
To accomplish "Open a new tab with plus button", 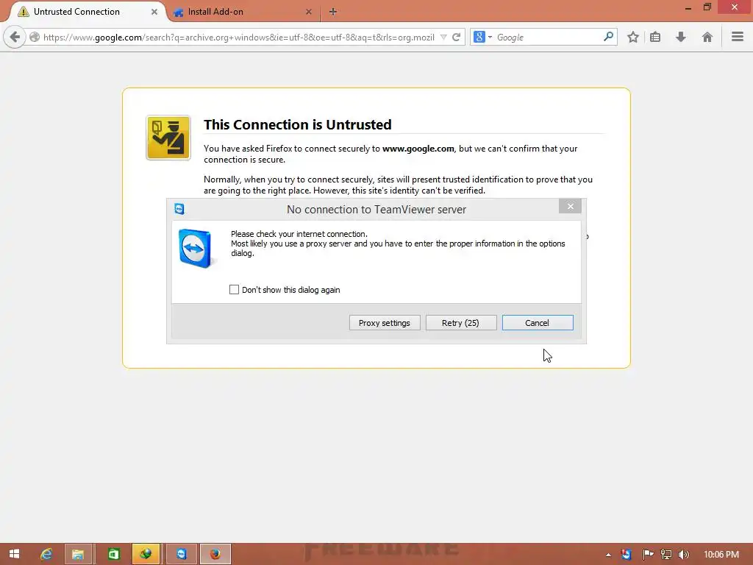I will (333, 12).
